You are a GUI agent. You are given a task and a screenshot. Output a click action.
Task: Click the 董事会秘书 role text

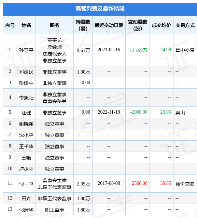55,101
